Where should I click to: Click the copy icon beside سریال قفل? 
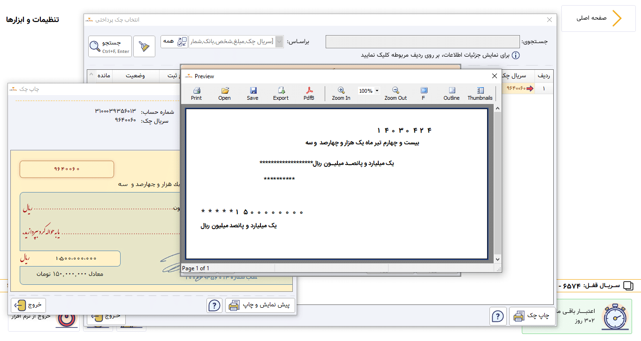click(628, 286)
